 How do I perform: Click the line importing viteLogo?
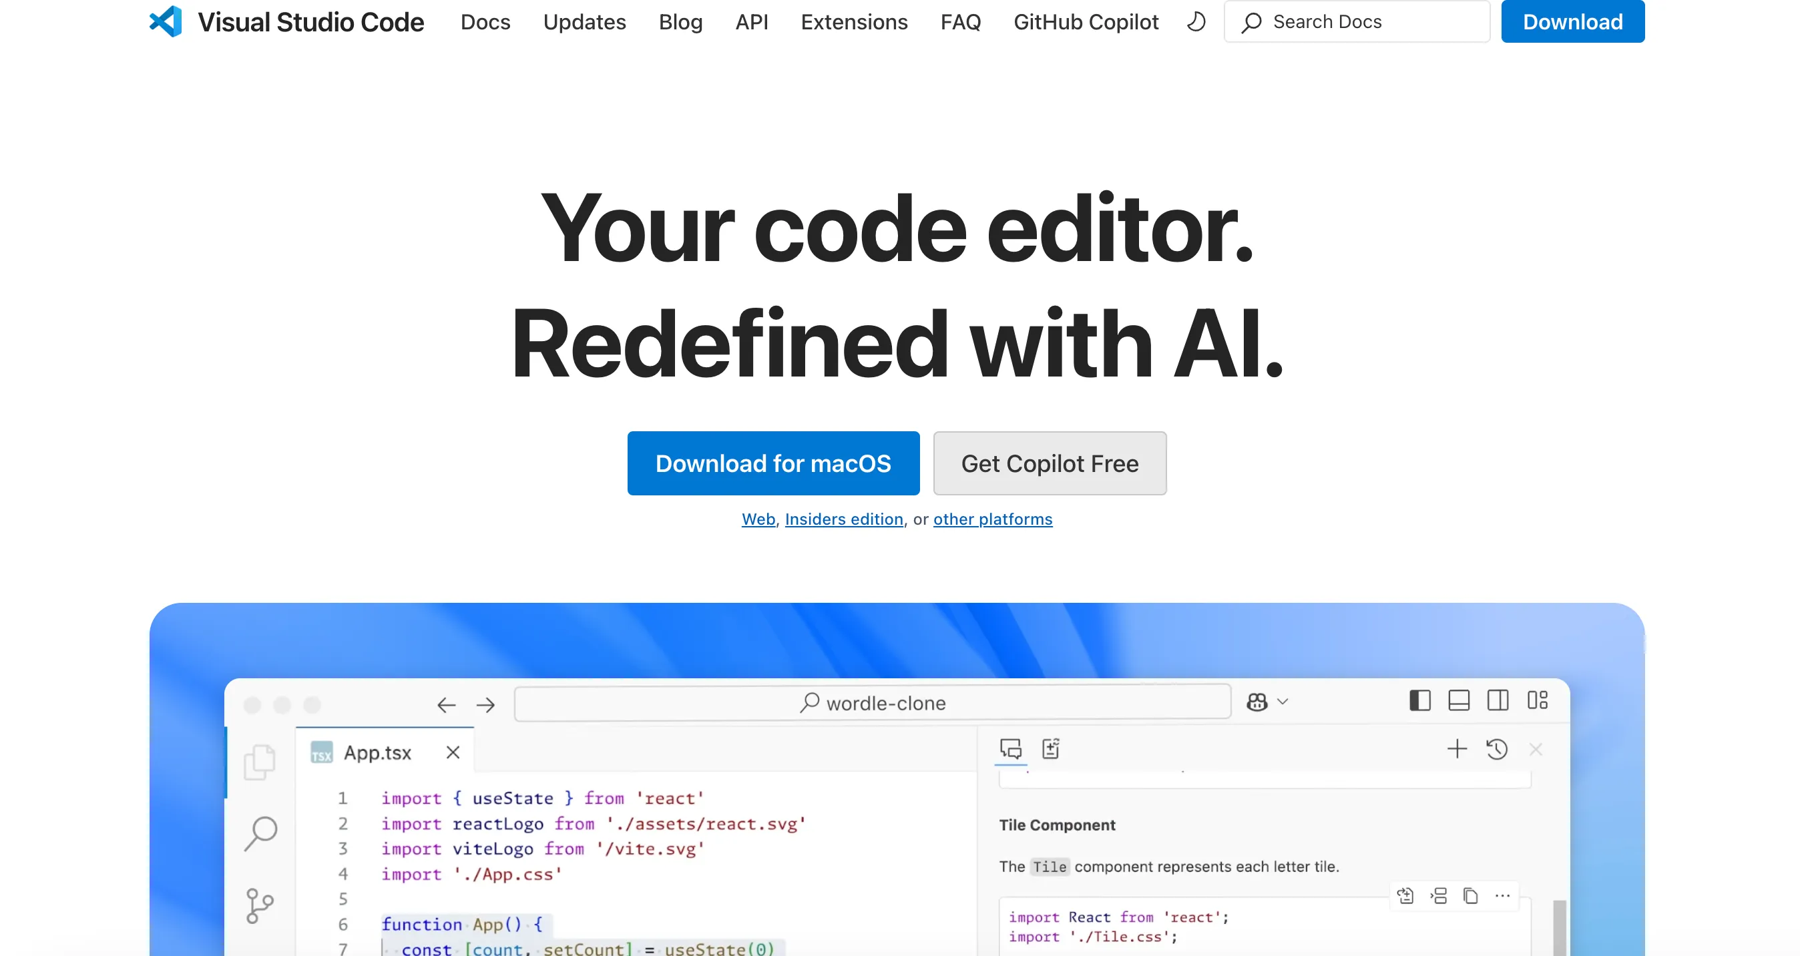[x=543, y=849]
